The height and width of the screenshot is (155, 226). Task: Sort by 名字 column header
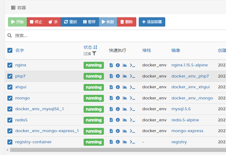tap(20, 50)
